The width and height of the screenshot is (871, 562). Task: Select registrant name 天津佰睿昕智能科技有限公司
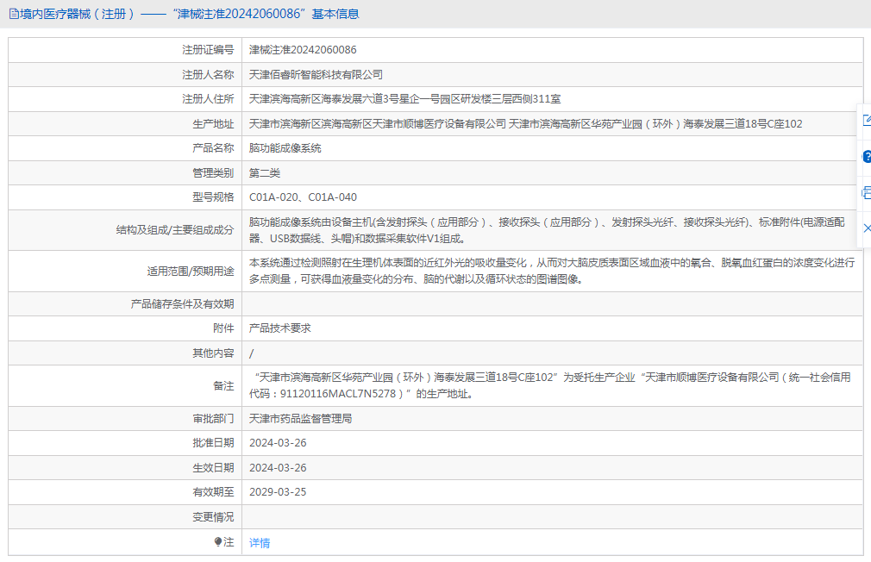(316, 74)
